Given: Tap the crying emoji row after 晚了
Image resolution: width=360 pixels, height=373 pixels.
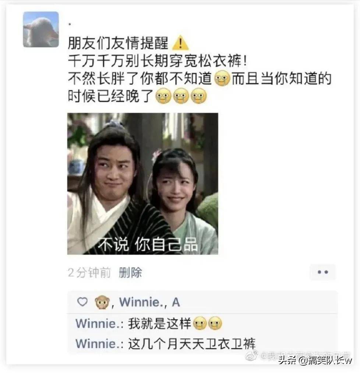Looking at the screenshot, I should coord(181,96).
